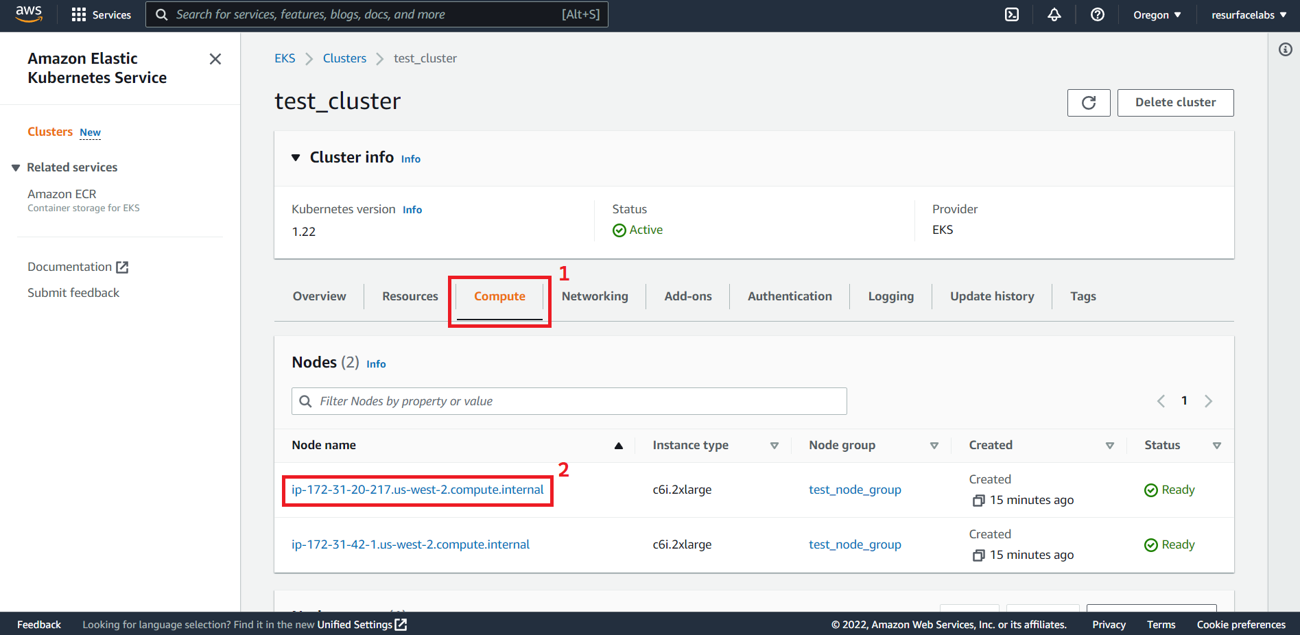Open node ip-172-31-20-217.us-west-2.compute.internal
Viewport: 1300px width, 635px height.
(417, 490)
